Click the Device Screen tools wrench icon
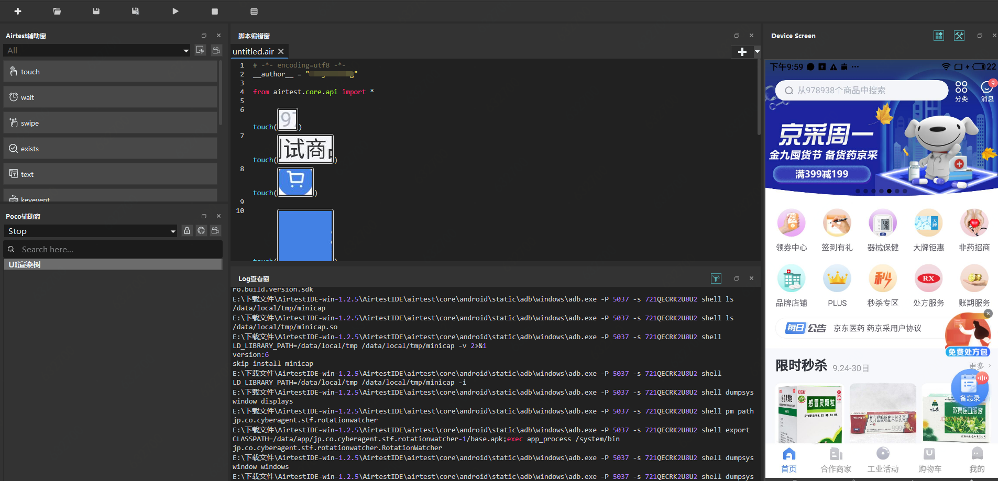This screenshot has width=998, height=481. (959, 36)
